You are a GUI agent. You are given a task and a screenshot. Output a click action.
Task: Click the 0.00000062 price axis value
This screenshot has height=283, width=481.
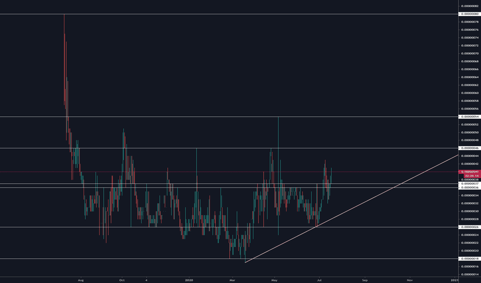click(470, 85)
